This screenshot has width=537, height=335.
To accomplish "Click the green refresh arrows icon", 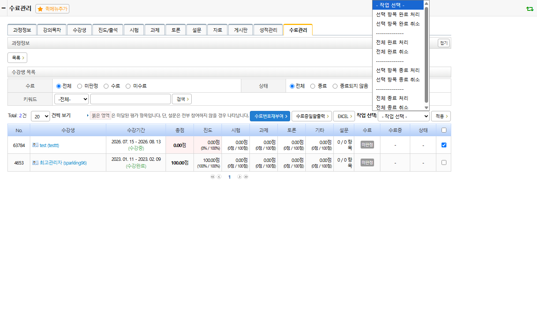I will tap(530, 9).
